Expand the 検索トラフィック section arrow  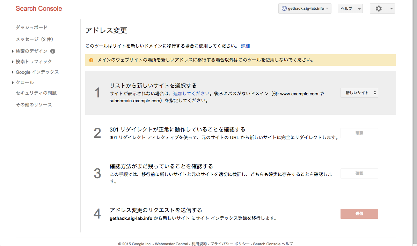point(13,62)
